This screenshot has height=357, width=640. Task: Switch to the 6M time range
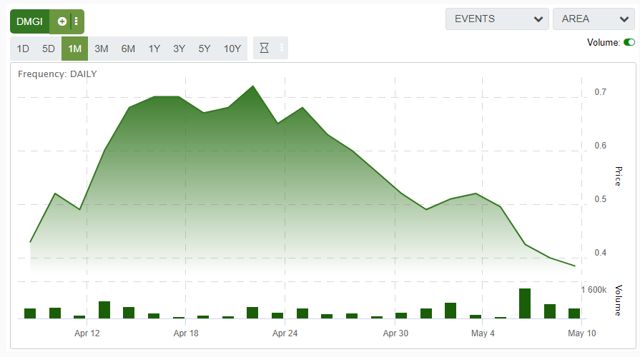coord(128,49)
